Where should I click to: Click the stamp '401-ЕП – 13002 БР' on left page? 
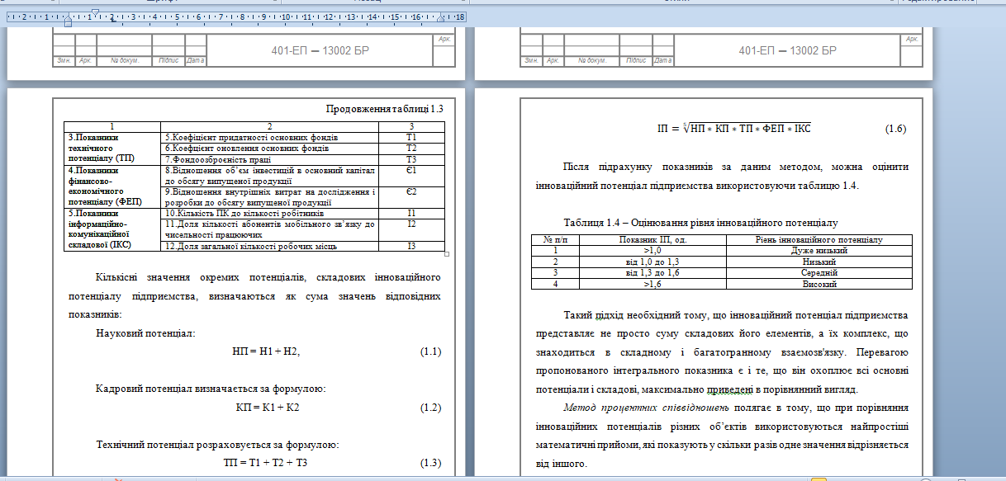(320, 50)
